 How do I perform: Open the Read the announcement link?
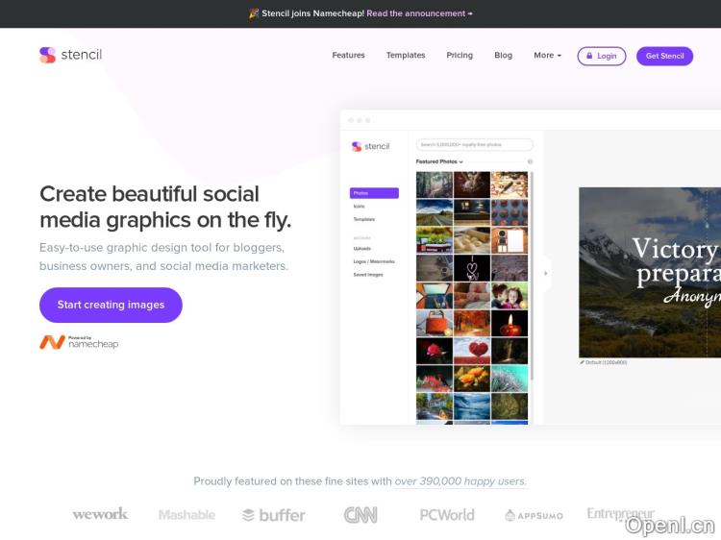coord(419,13)
